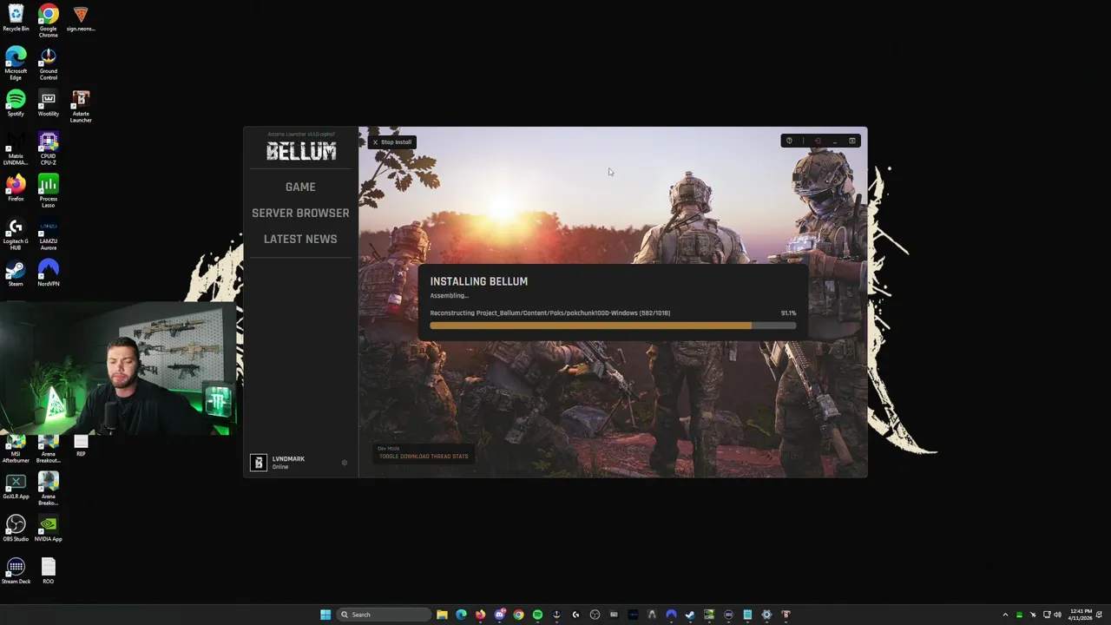Click the LVNDMARK profile avatar
This screenshot has height=625, width=1111.
click(x=258, y=463)
